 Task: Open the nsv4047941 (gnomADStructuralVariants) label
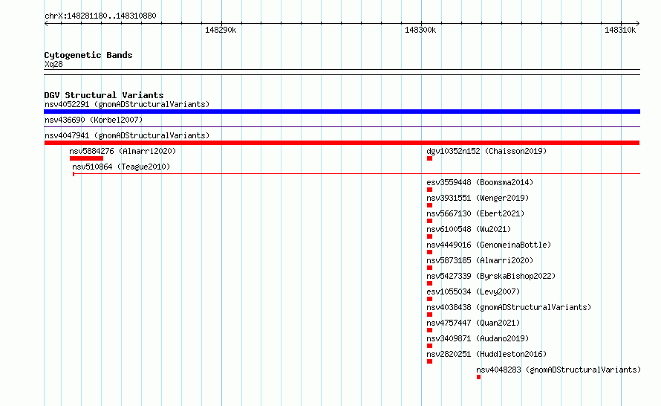point(127,135)
